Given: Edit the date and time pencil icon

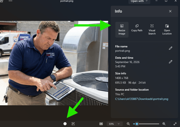Looking at the screenshot, I should pyautogui.click(x=170, y=62).
